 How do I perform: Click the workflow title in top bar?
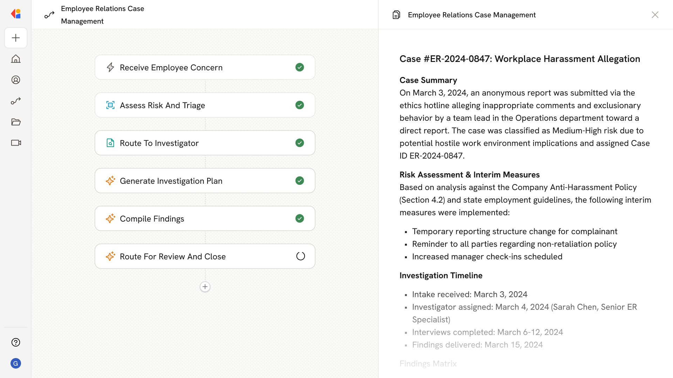click(102, 15)
